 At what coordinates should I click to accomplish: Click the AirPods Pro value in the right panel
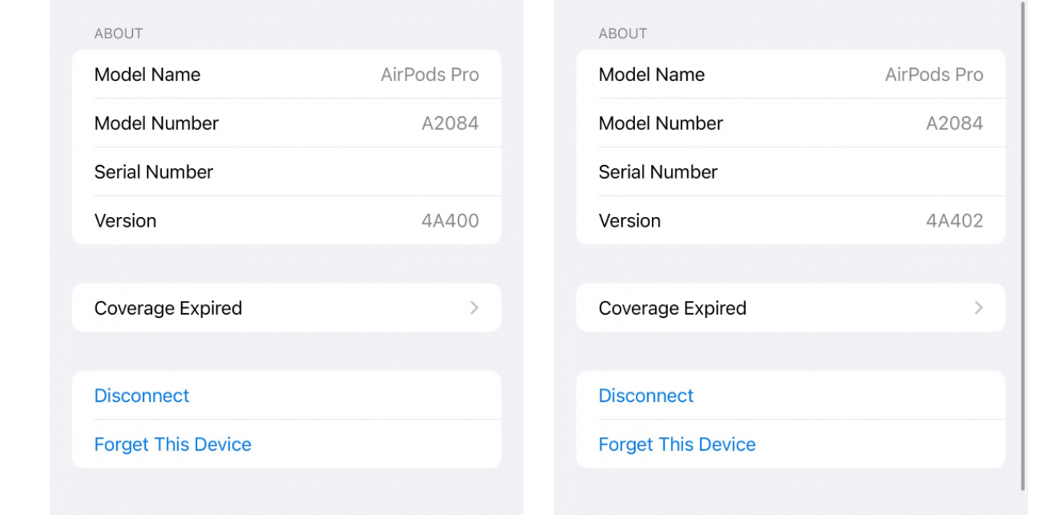coord(934,74)
